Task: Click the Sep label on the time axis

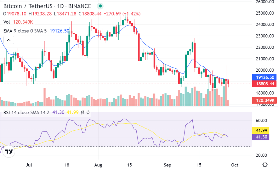Action: 167,165
